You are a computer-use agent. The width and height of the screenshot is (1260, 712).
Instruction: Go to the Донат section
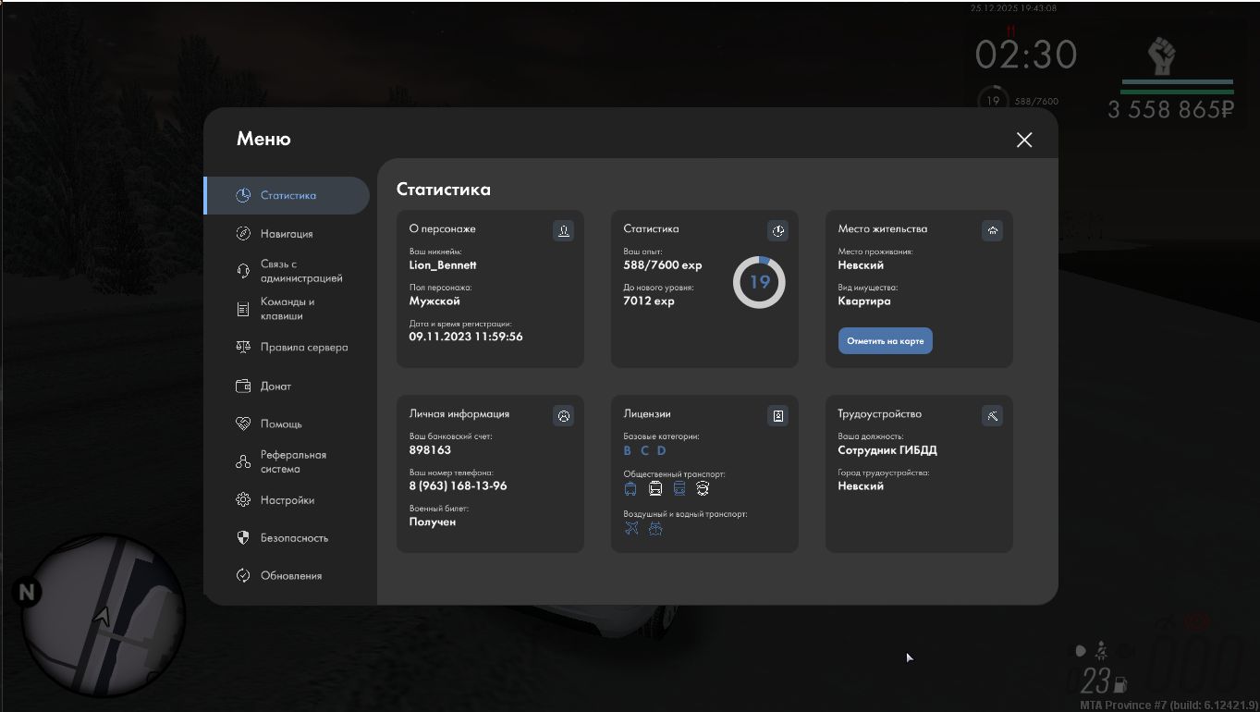(275, 387)
